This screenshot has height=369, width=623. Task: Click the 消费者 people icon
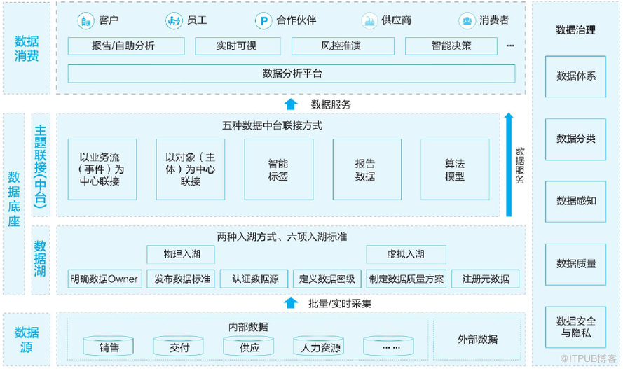click(x=467, y=20)
